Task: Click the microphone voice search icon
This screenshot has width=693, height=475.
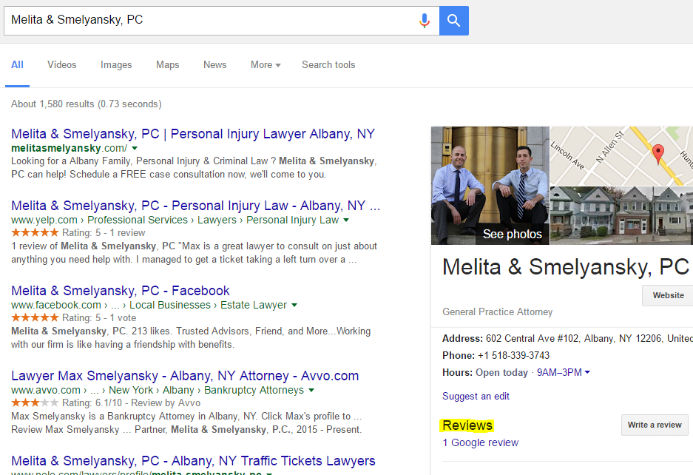Action: point(425,20)
